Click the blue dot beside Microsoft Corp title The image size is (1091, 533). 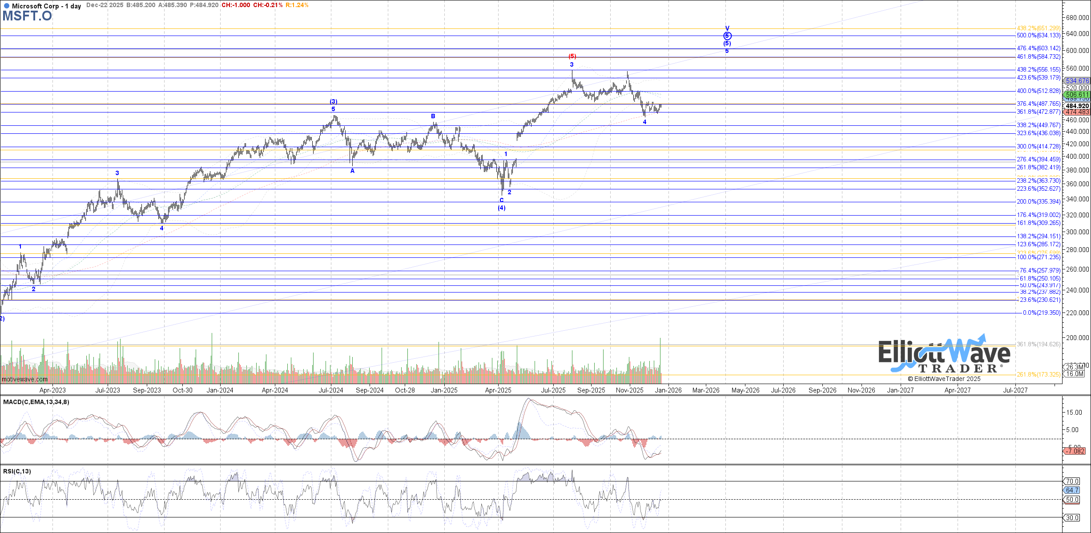click(6, 6)
